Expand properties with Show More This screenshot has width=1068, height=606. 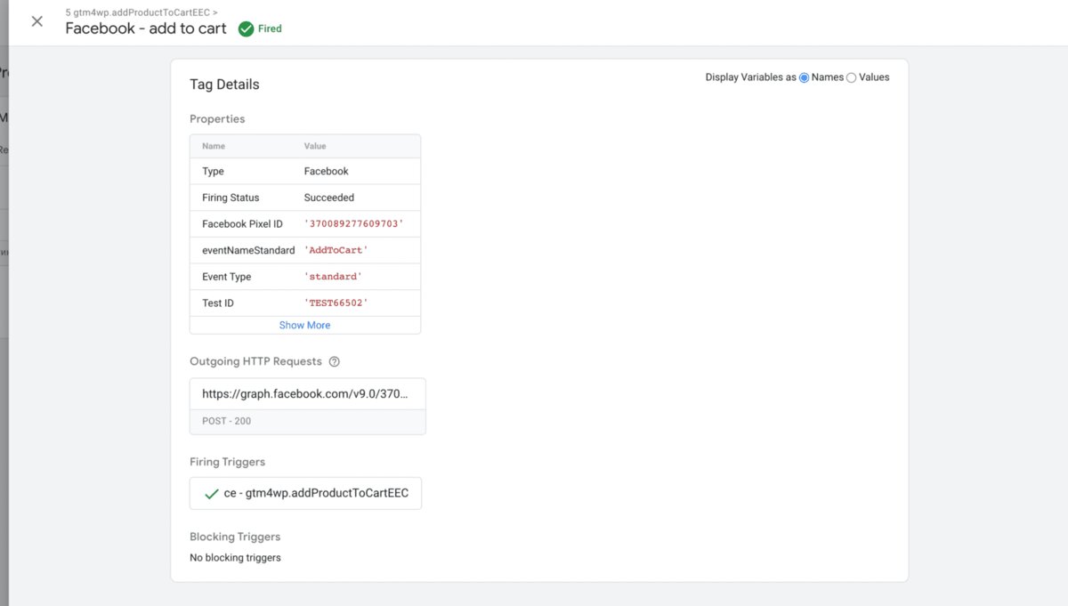tap(304, 325)
